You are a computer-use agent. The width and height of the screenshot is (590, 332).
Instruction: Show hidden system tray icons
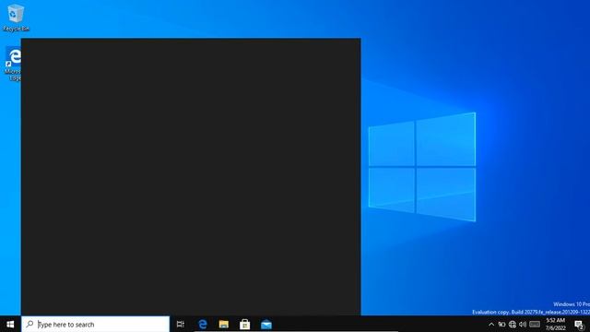pyautogui.click(x=491, y=324)
